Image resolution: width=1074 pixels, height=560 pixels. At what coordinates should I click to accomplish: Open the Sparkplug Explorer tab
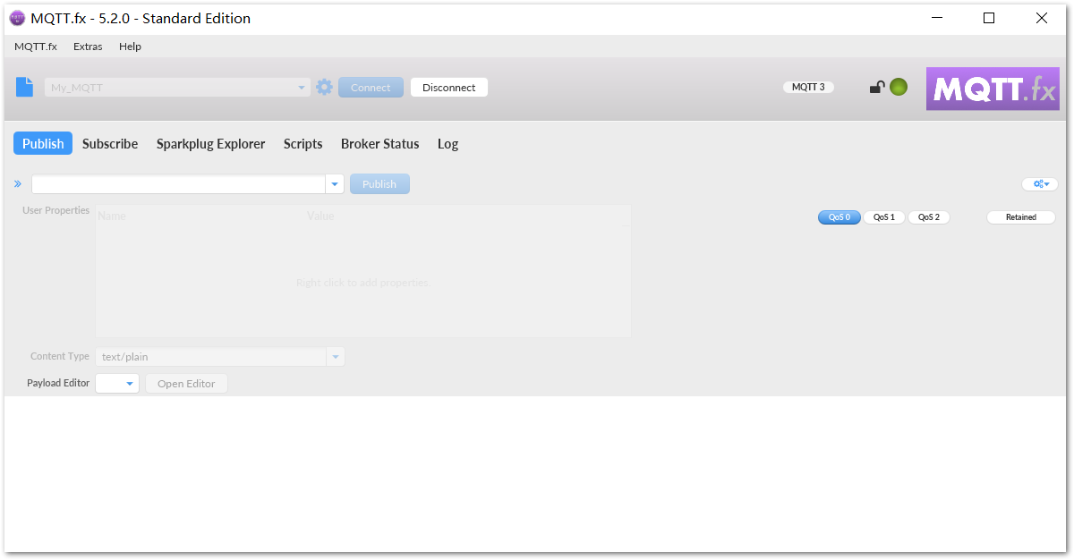click(211, 143)
